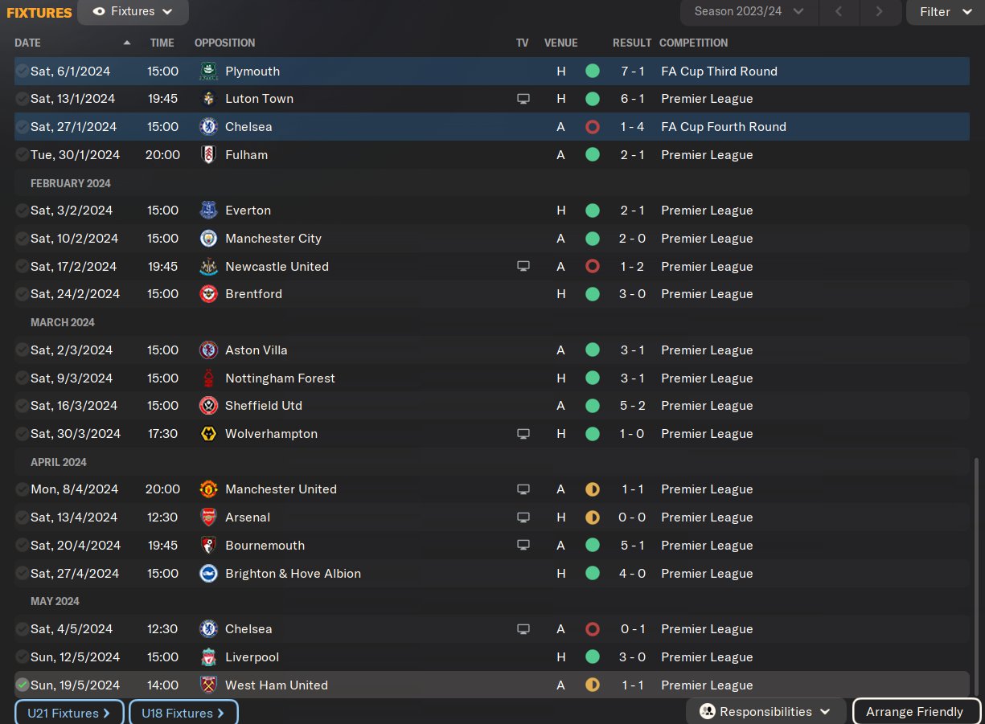985x724 pixels.
Task: Open the U21 Fixtures link
Action: pos(69,713)
